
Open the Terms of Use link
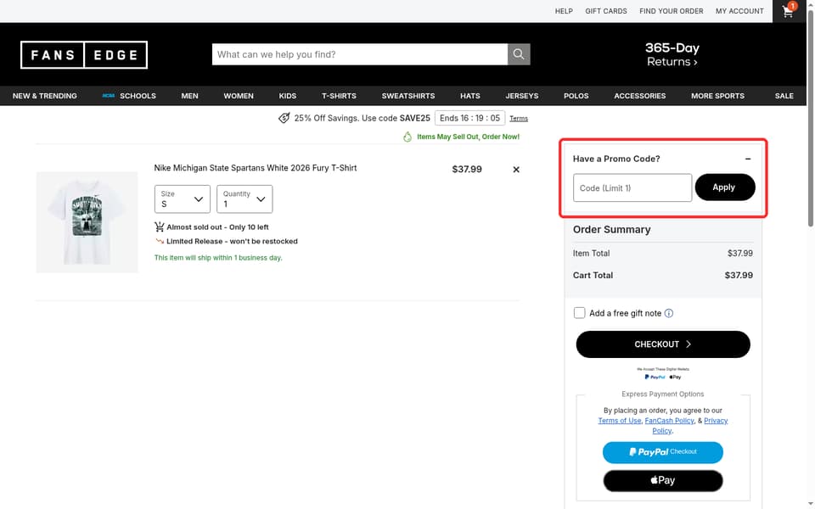pyautogui.click(x=619, y=421)
